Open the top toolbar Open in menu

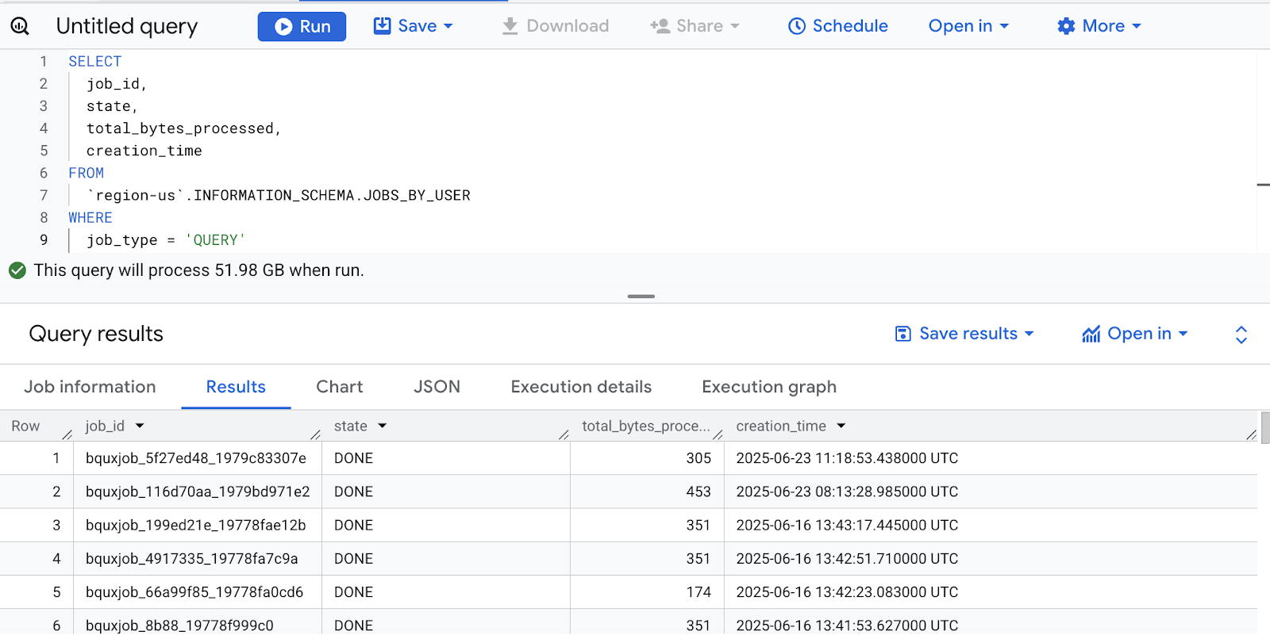968,26
